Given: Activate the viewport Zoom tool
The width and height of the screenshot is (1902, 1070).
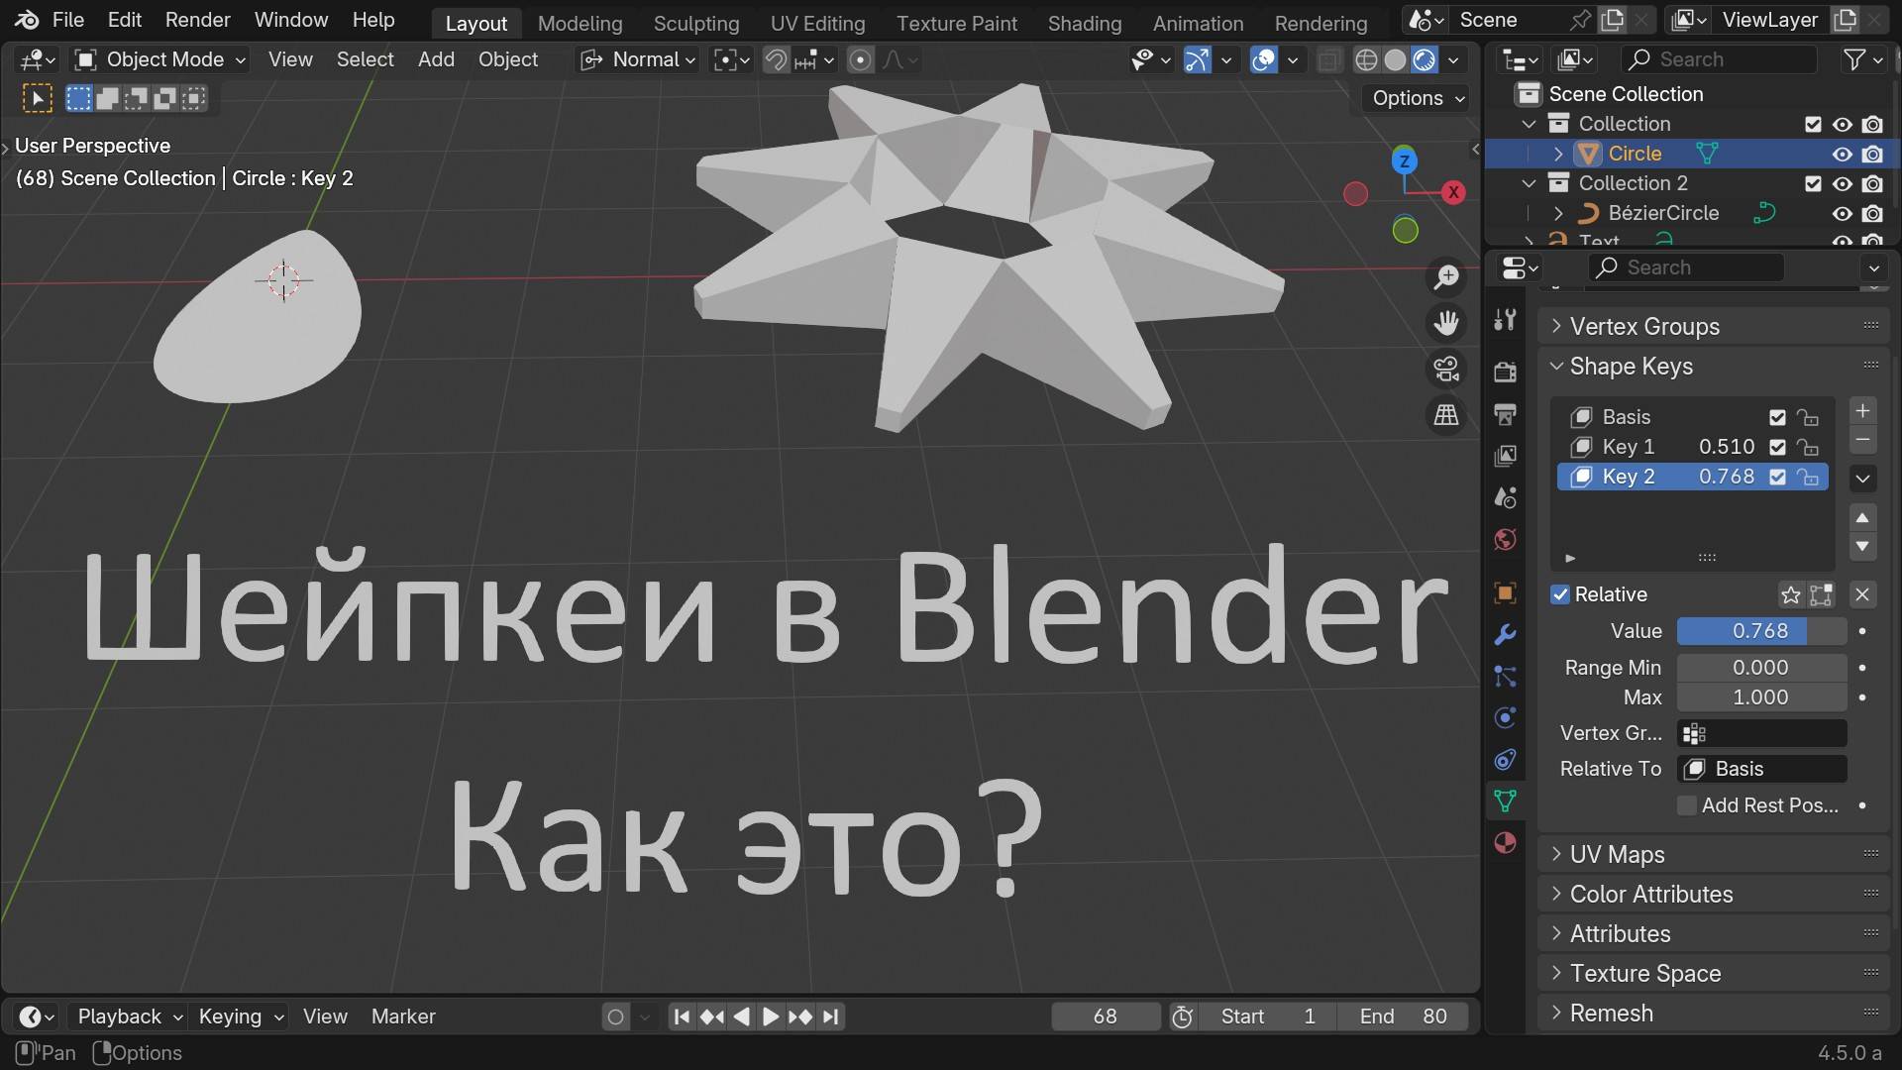Looking at the screenshot, I should coord(1445,277).
